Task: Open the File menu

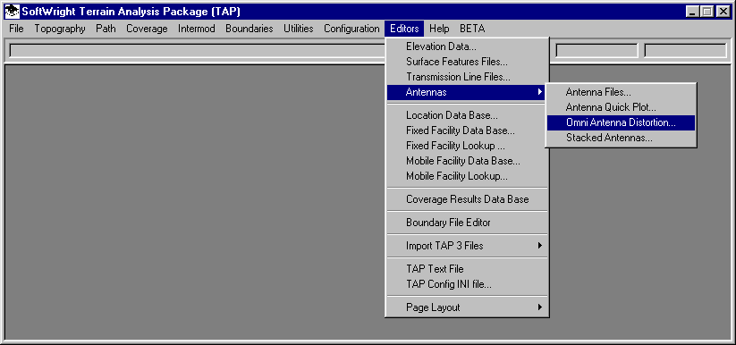Action: (x=16, y=29)
